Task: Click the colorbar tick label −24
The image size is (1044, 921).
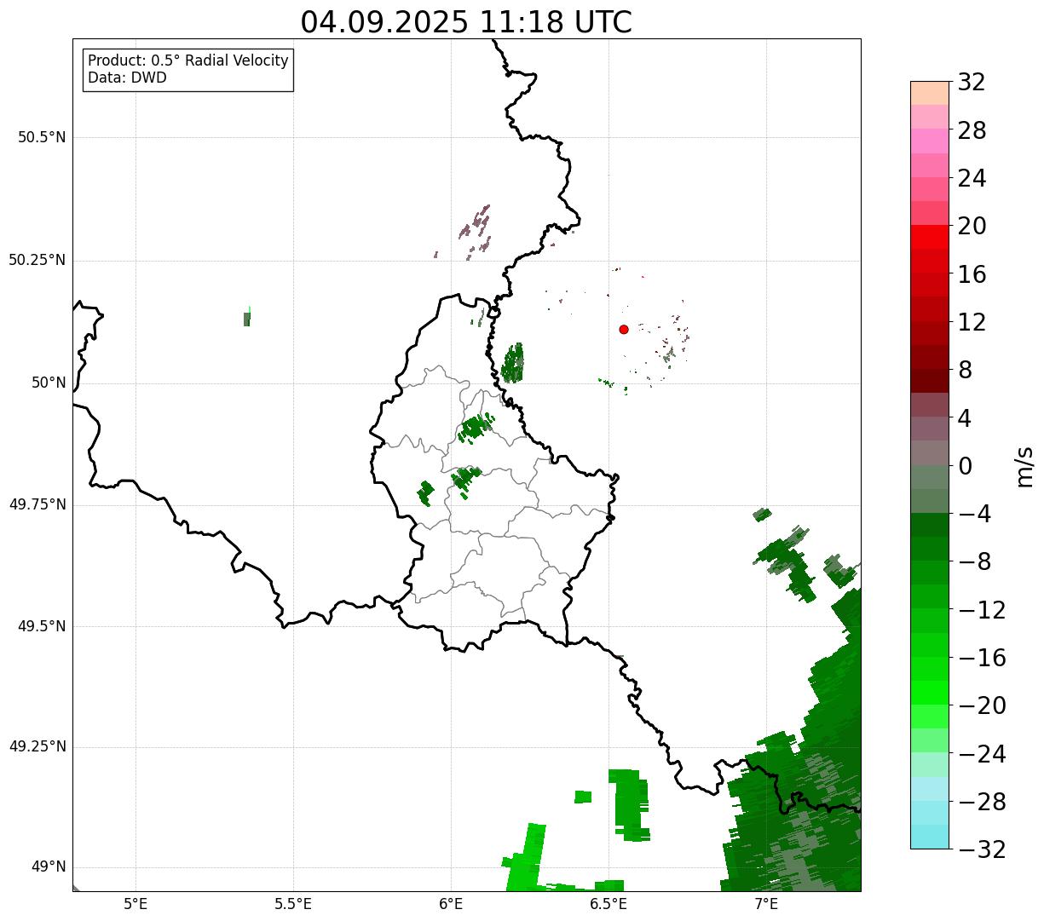Action: coord(981,754)
